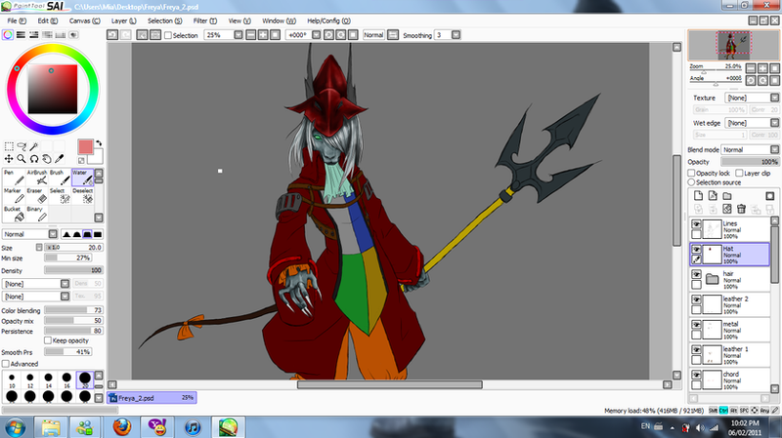Enable the Layer clip checkbox
The height and width of the screenshot is (438, 782).
(x=739, y=173)
